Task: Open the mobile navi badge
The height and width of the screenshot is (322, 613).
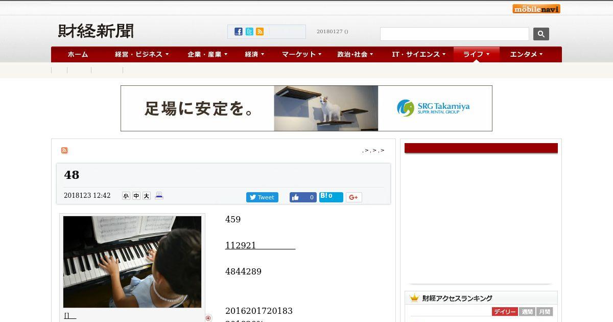Action: click(x=536, y=9)
